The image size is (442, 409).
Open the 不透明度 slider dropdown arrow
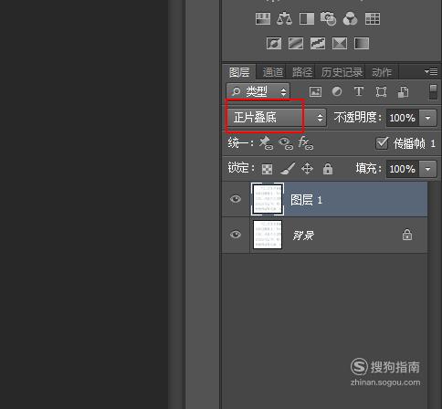click(428, 118)
